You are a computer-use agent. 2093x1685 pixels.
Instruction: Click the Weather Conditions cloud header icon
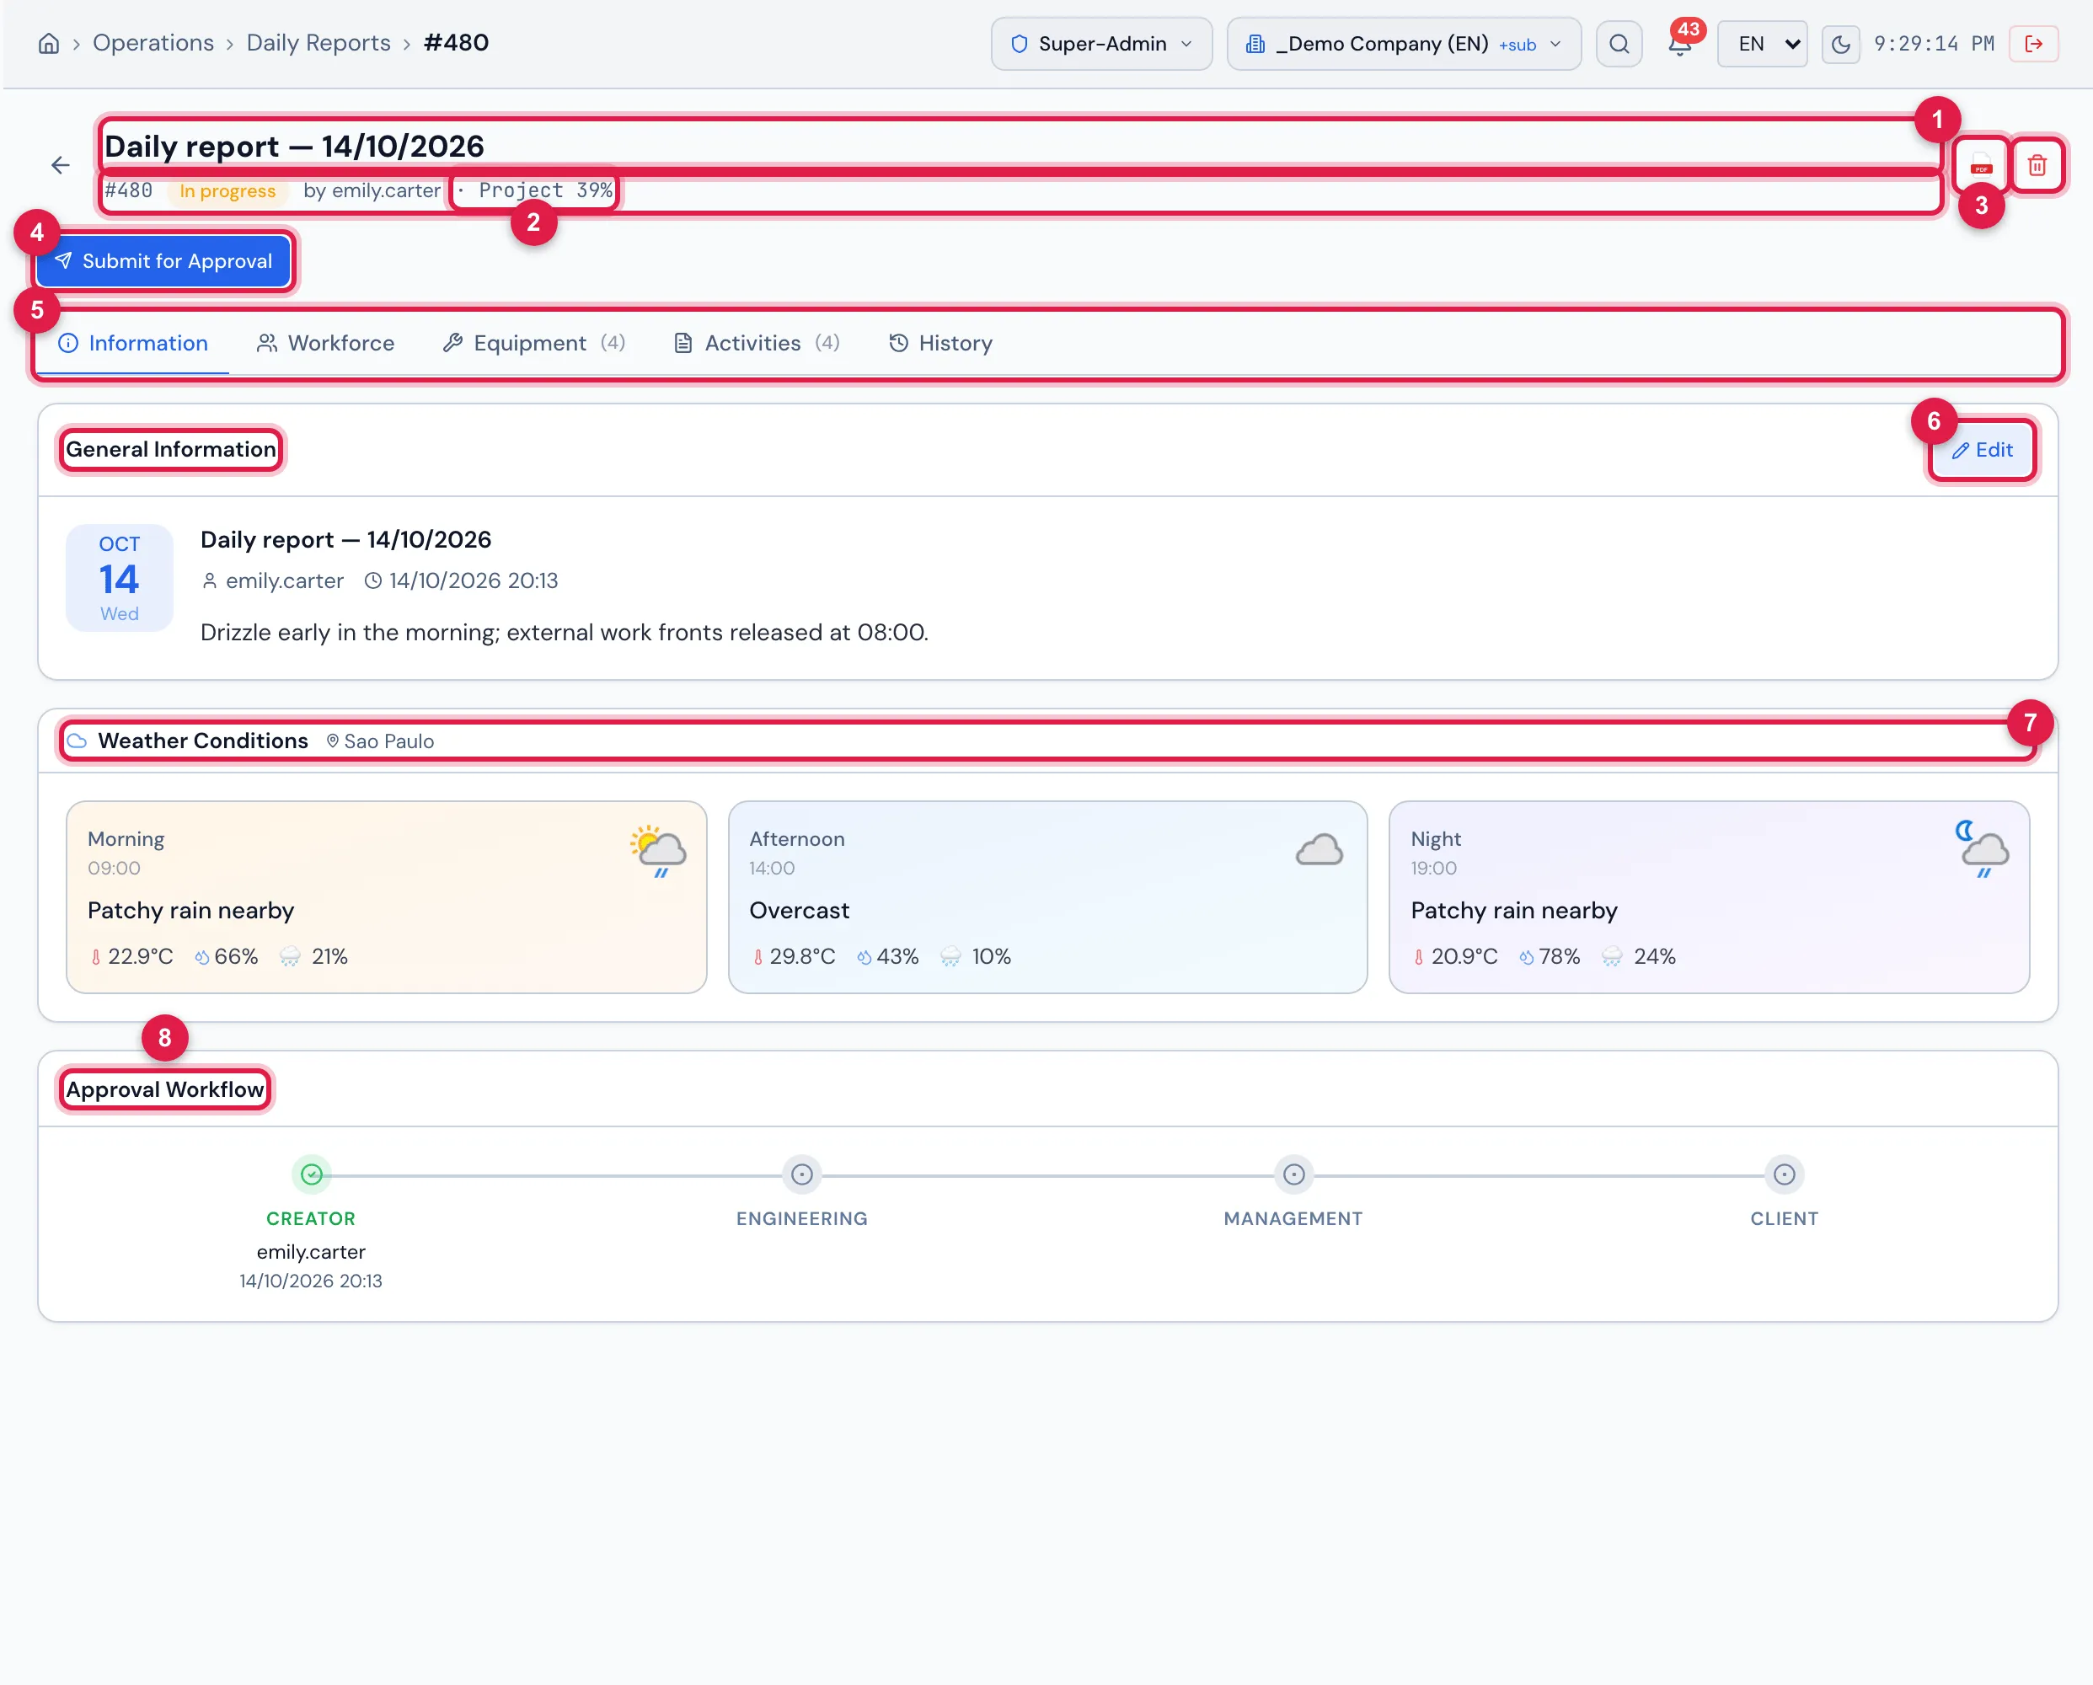pos(77,741)
